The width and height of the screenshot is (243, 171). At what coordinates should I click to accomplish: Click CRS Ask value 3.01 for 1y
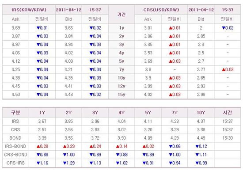[x=148, y=28]
